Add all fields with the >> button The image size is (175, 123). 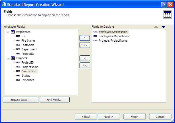coord(85,45)
